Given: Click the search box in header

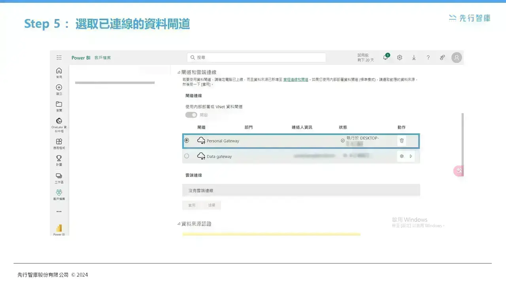Looking at the screenshot, I should click(257, 57).
